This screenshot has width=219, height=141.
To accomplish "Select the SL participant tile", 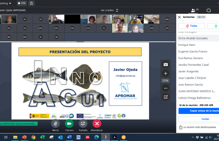I will tap(104, 28).
